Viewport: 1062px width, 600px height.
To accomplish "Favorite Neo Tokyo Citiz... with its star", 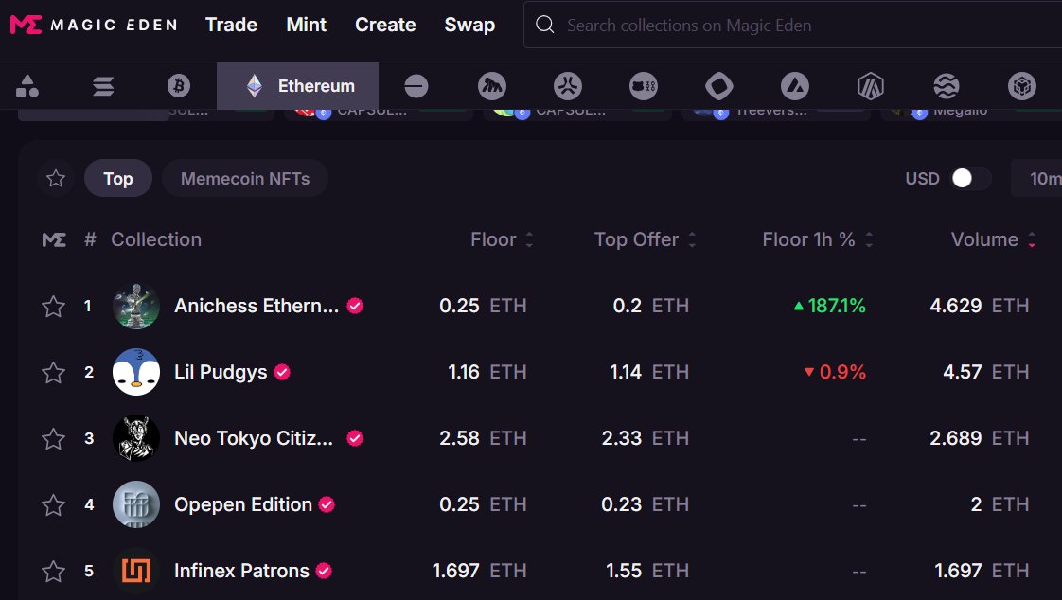I will click(x=53, y=439).
